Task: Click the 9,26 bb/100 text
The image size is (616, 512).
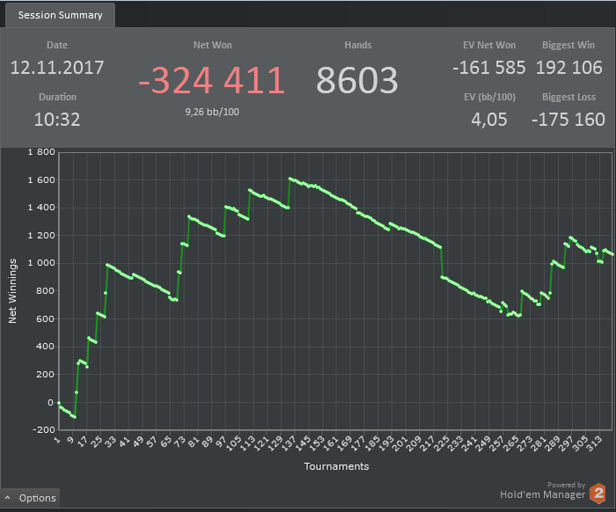Action: pos(212,112)
